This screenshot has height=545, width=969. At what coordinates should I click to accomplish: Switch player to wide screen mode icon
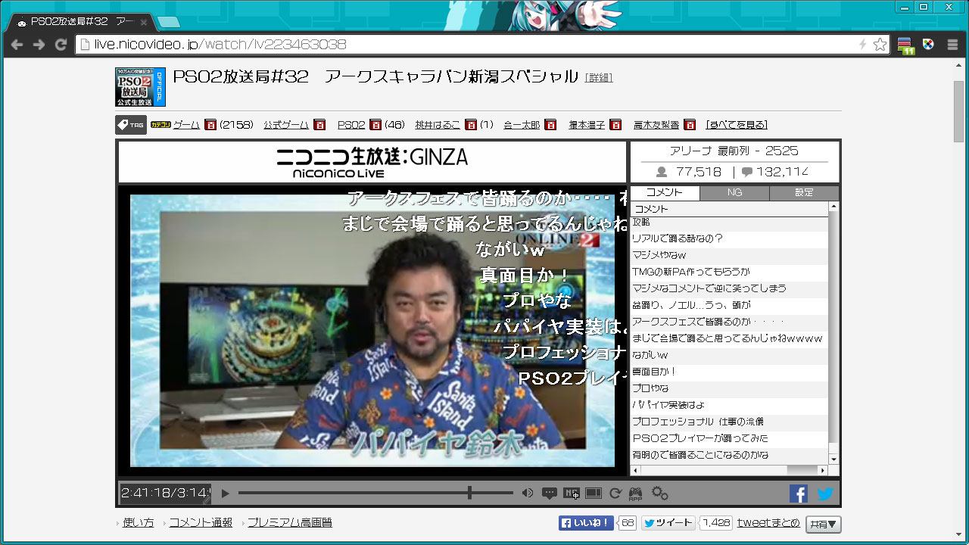coord(594,494)
